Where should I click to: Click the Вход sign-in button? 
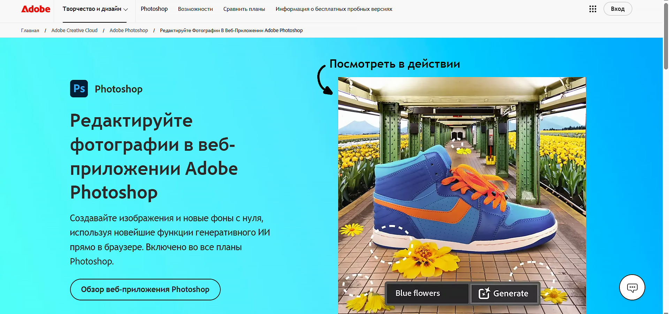pos(618,9)
